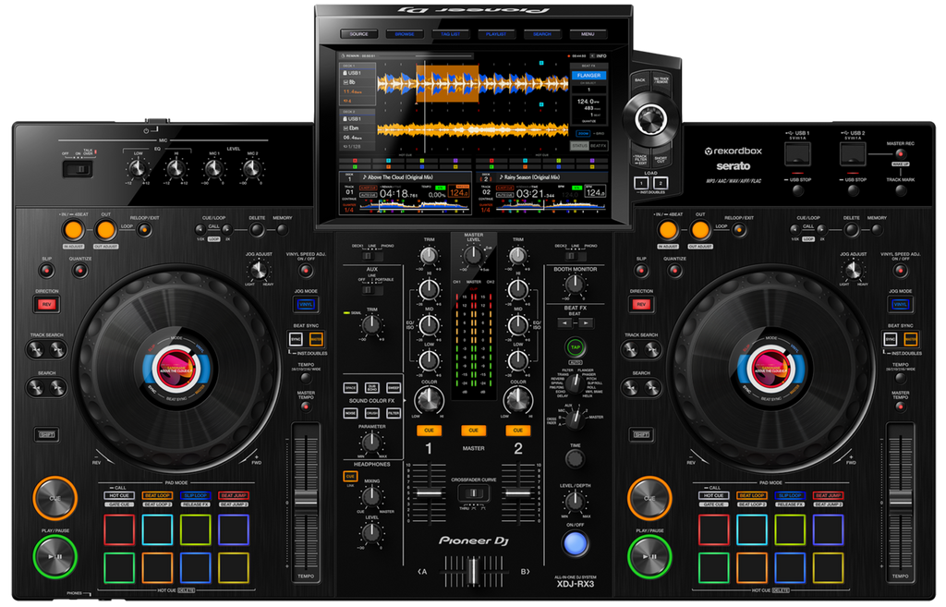
Task: Tap the INFO button on the touchscreen
Action: pos(600,56)
